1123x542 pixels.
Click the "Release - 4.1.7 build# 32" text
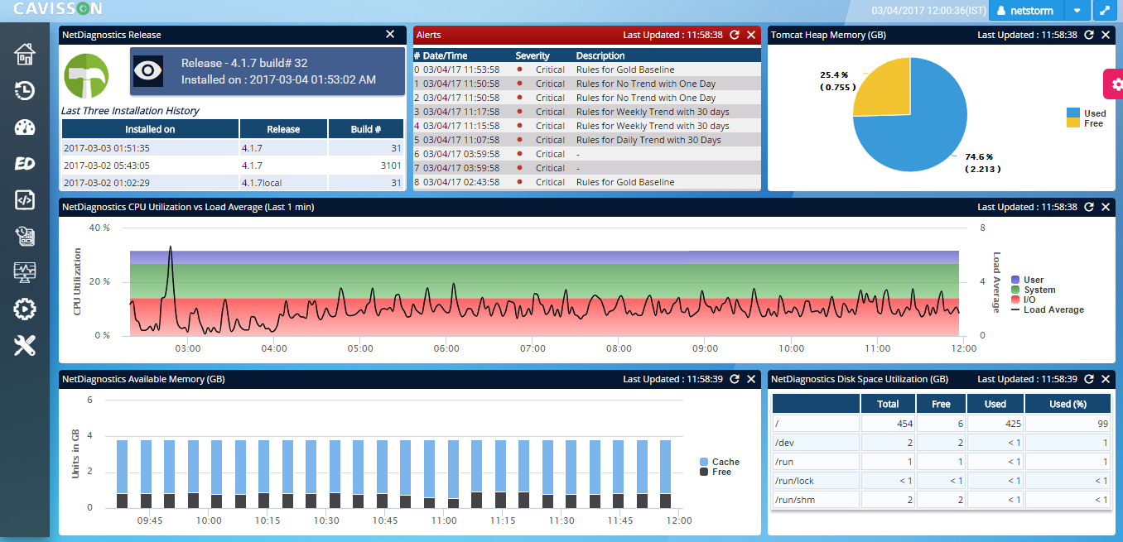point(245,63)
